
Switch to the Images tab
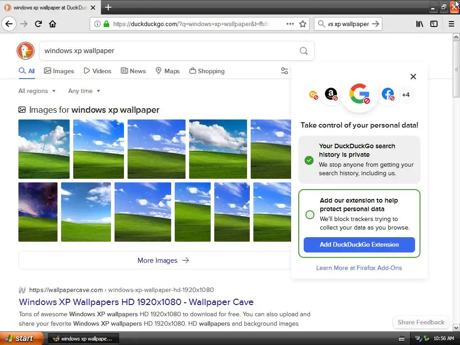click(59, 71)
